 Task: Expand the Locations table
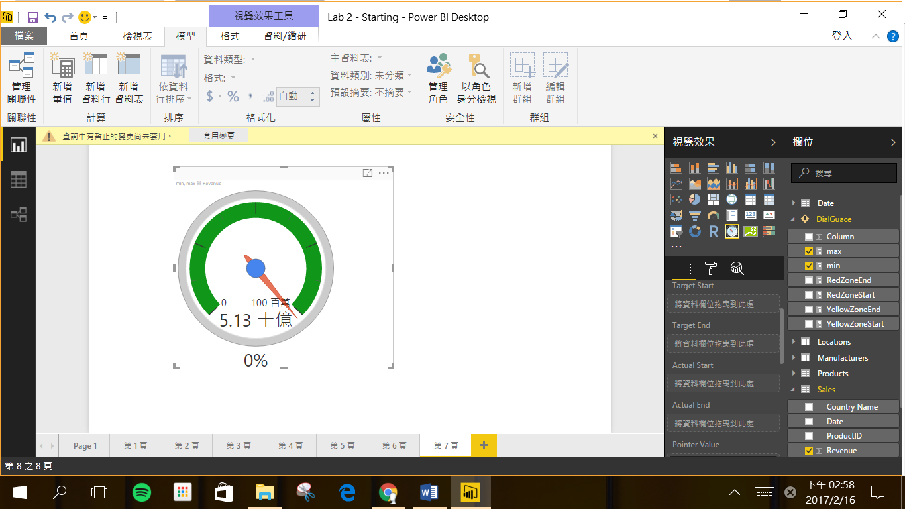794,342
